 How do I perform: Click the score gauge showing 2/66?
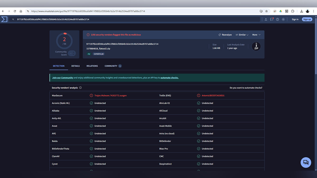[x=64, y=41]
